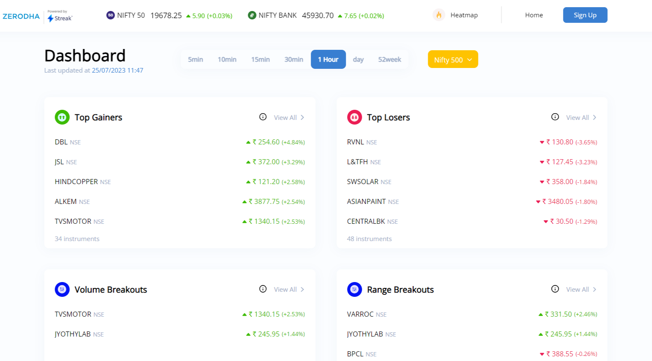Open VARROC stock row
This screenshot has height=361, width=652.
[x=472, y=314]
